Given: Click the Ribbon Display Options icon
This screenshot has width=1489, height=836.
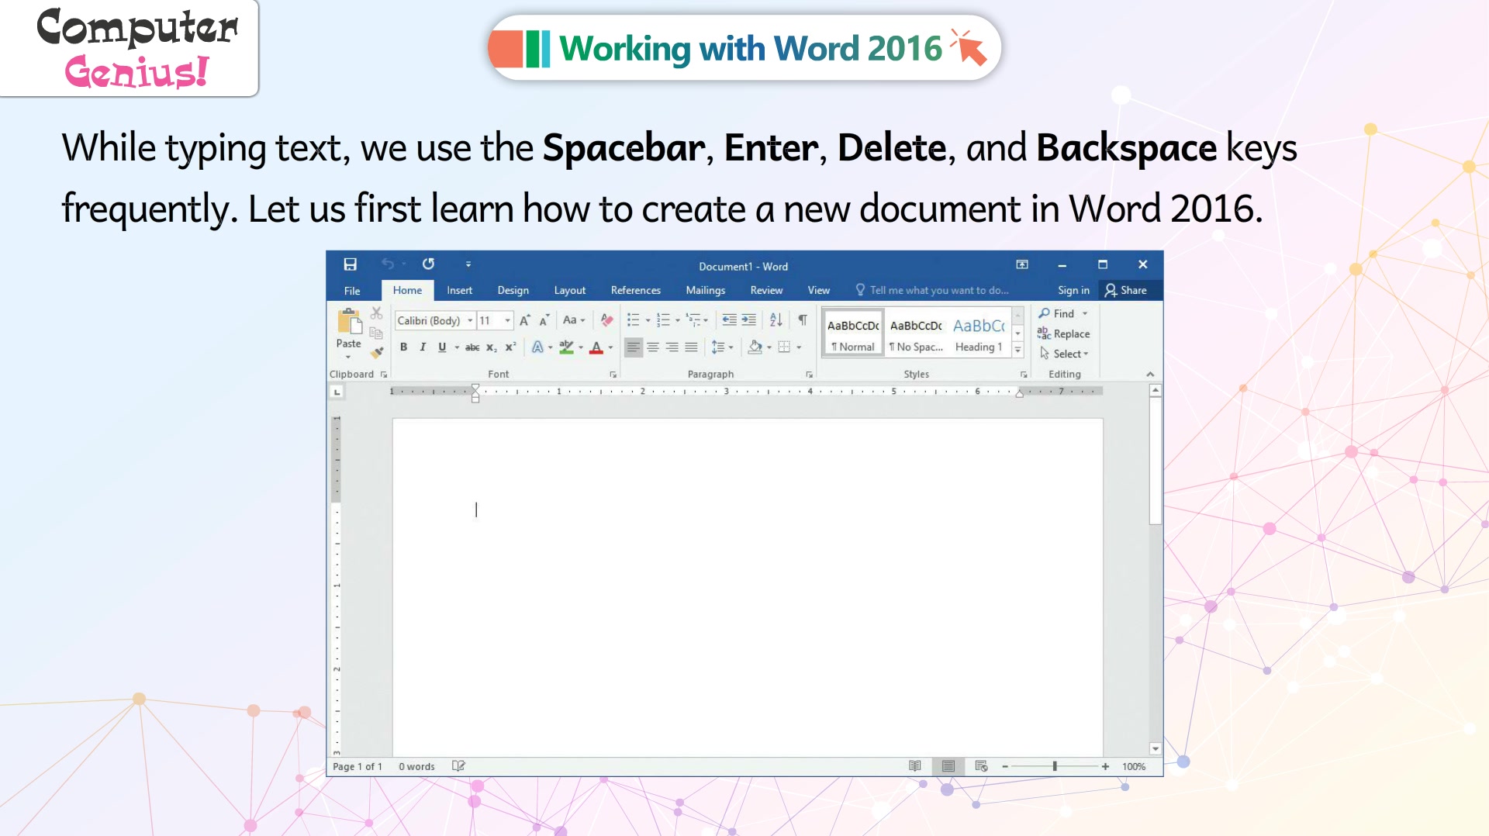Looking at the screenshot, I should pos(1022,264).
